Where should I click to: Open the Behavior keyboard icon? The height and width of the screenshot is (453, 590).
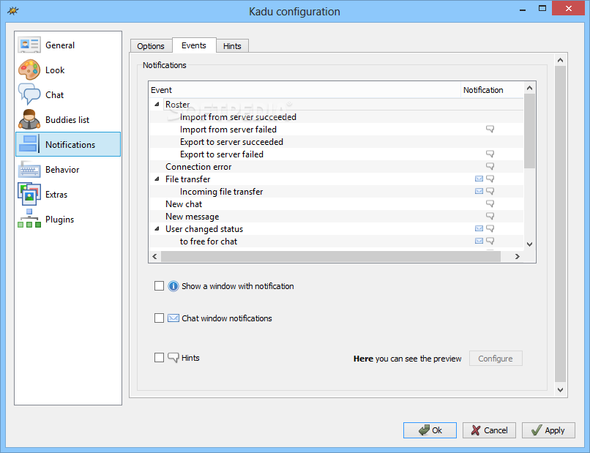pyautogui.click(x=29, y=169)
